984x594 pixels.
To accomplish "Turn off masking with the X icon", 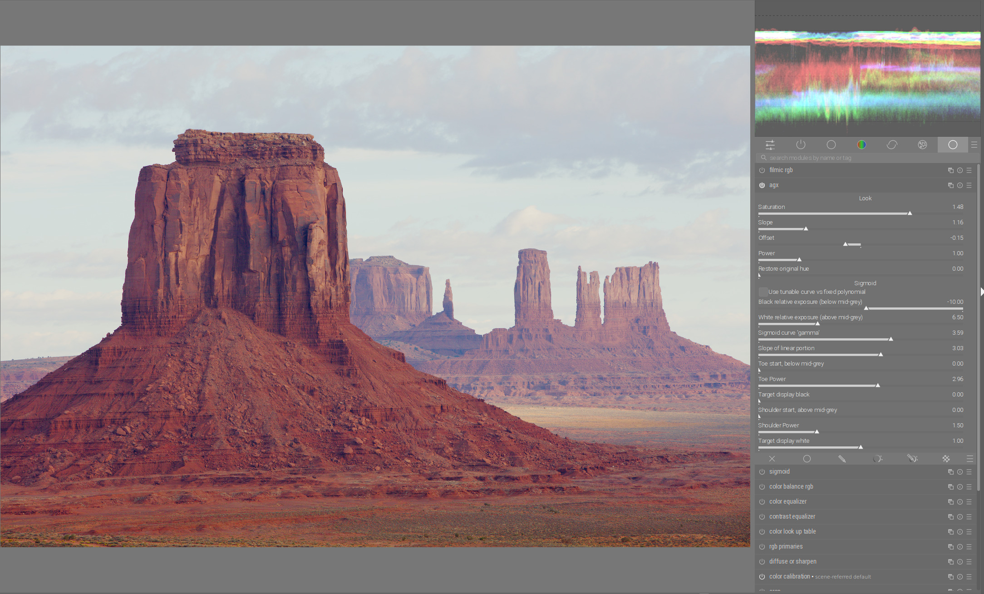I will click(x=772, y=459).
